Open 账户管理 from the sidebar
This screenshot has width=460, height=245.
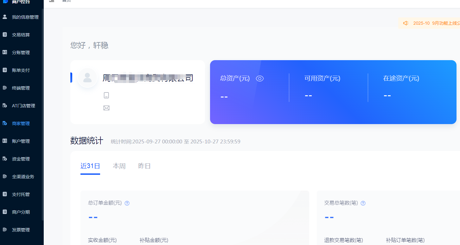[x=21, y=141]
